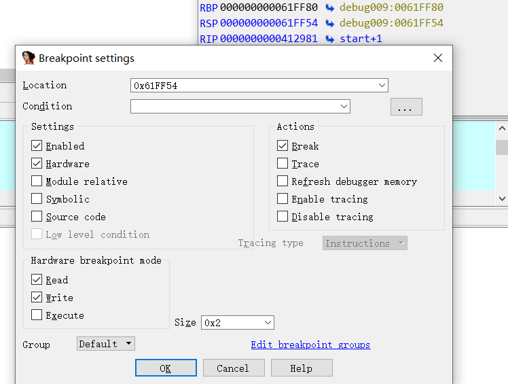Uncheck the Hardware breakpoint option
This screenshot has width=508, height=384.
click(37, 164)
